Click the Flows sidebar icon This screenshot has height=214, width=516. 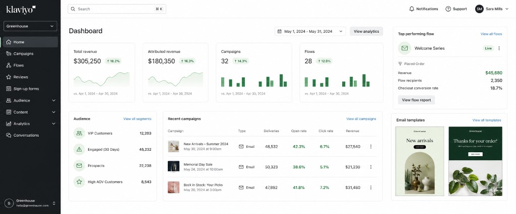[x=9, y=65]
